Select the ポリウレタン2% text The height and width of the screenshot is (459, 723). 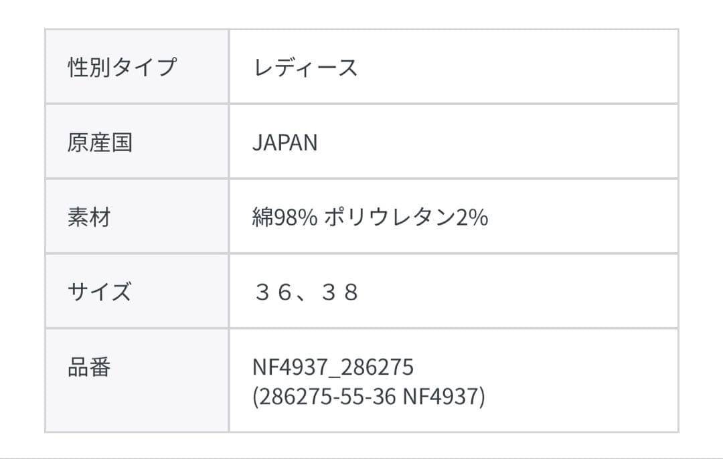[x=406, y=217]
